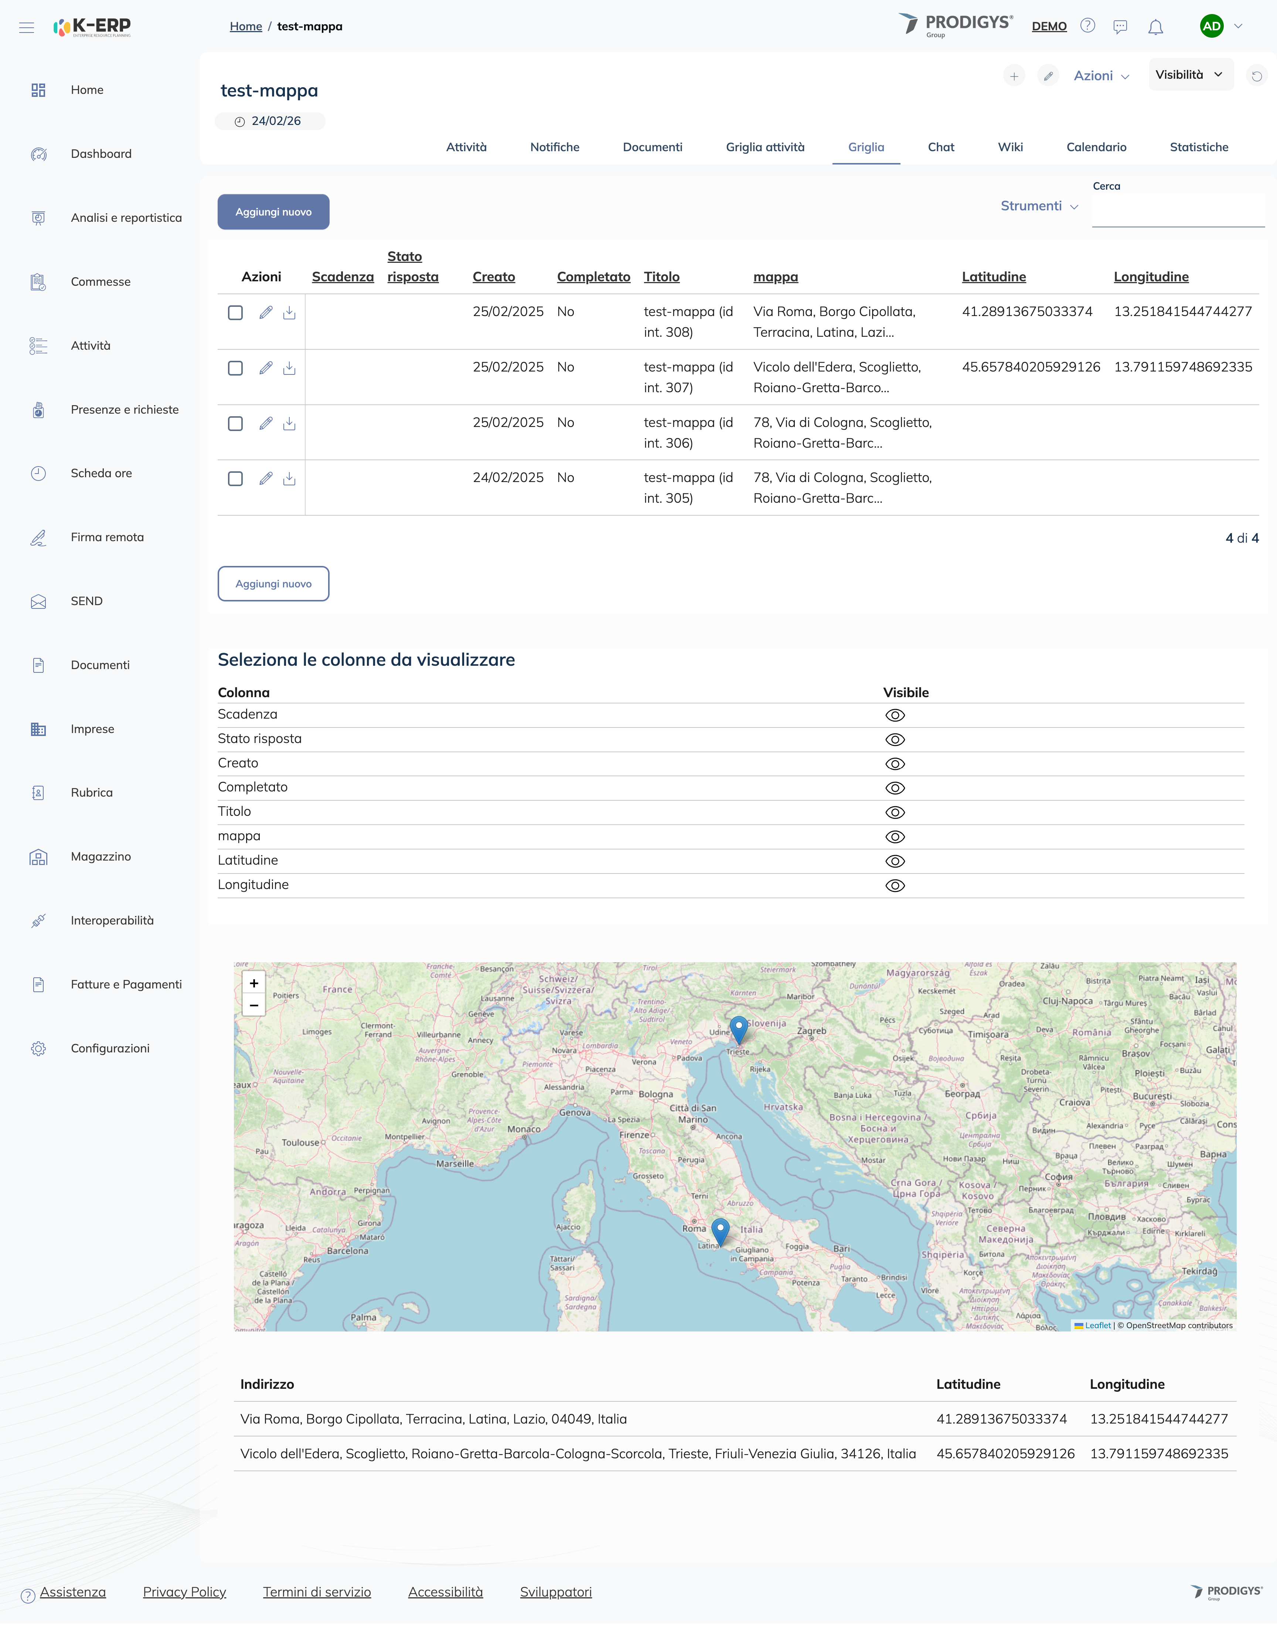Viewport: 1277px width, 1625px height.
Task: Click the help question mark icon
Action: click(x=1087, y=26)
